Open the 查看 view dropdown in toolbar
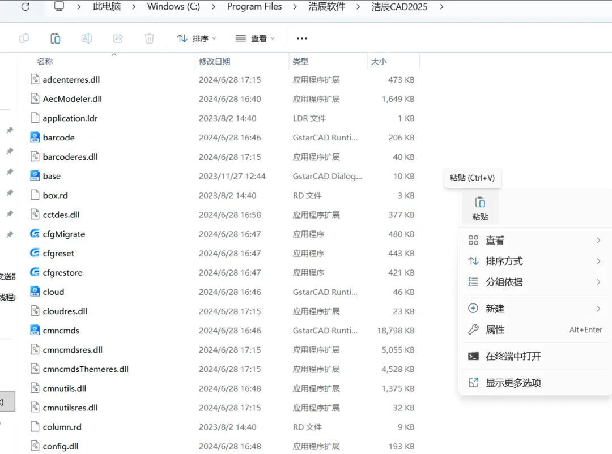Viewport: 612px width, 454px height. point(255,38)
